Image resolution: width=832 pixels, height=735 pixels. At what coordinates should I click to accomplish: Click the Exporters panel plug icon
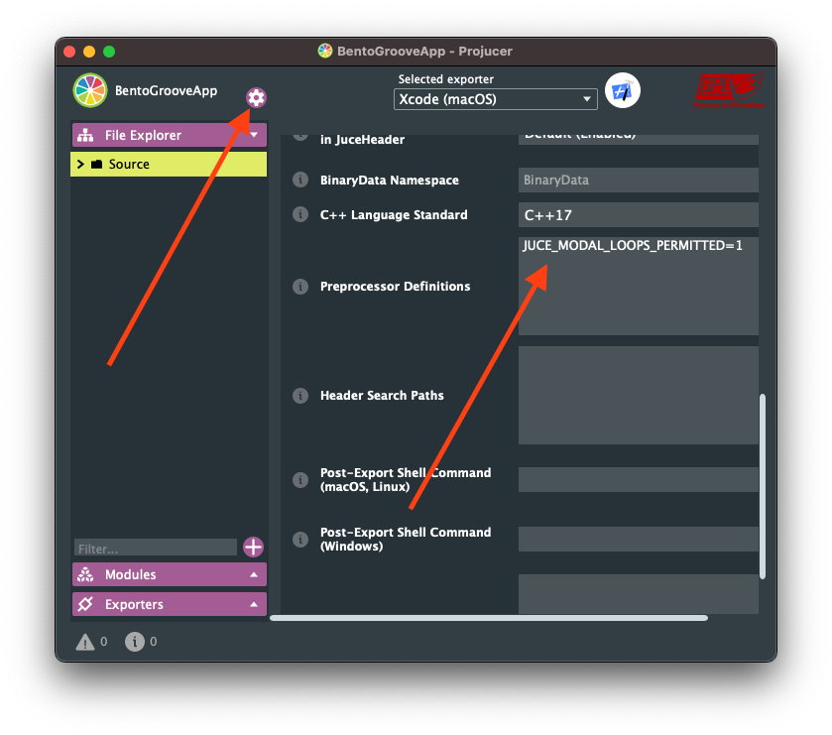point(85,604)
